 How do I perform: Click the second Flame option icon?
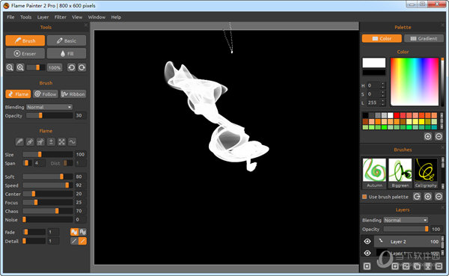coord(30,141)
